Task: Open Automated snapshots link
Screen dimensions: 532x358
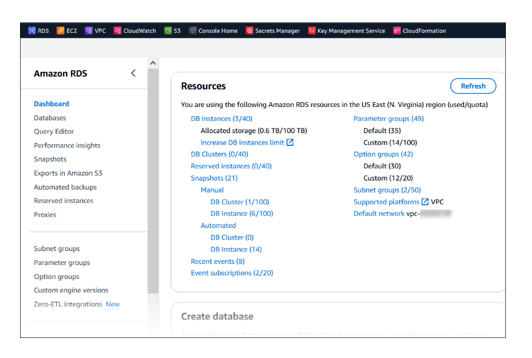Action: click(x=218, y=225)
